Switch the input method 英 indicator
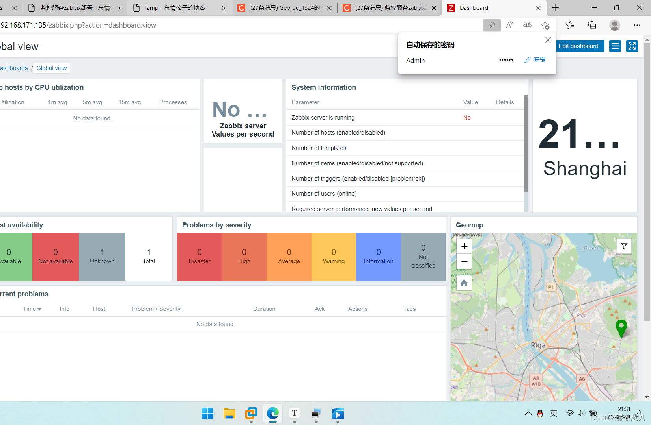651x425 pixels. point(554,413)
